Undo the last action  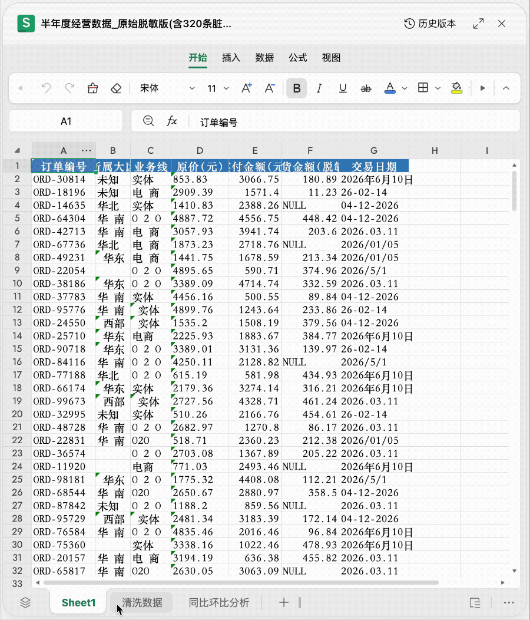[47, 88]
